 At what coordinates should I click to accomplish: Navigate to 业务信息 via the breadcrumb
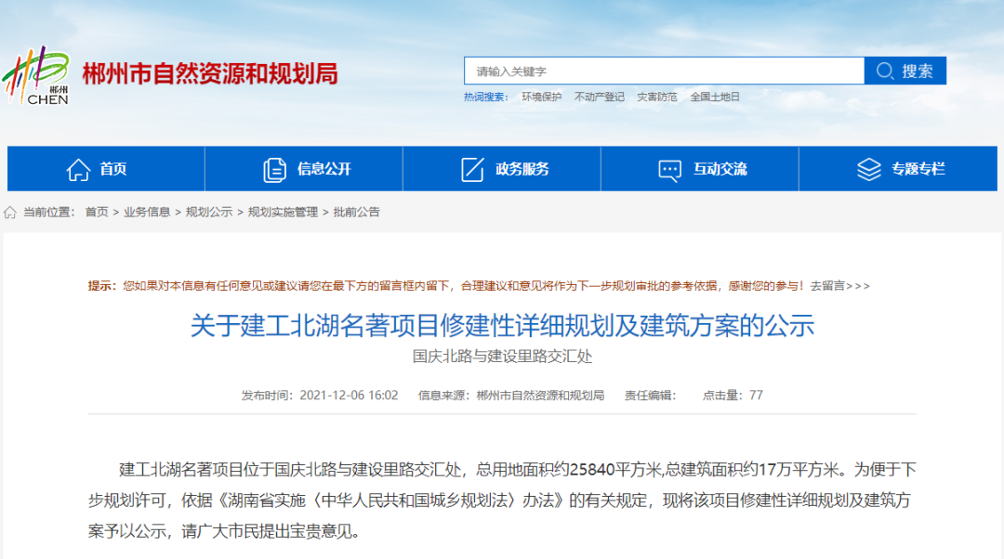coord(147,213)
